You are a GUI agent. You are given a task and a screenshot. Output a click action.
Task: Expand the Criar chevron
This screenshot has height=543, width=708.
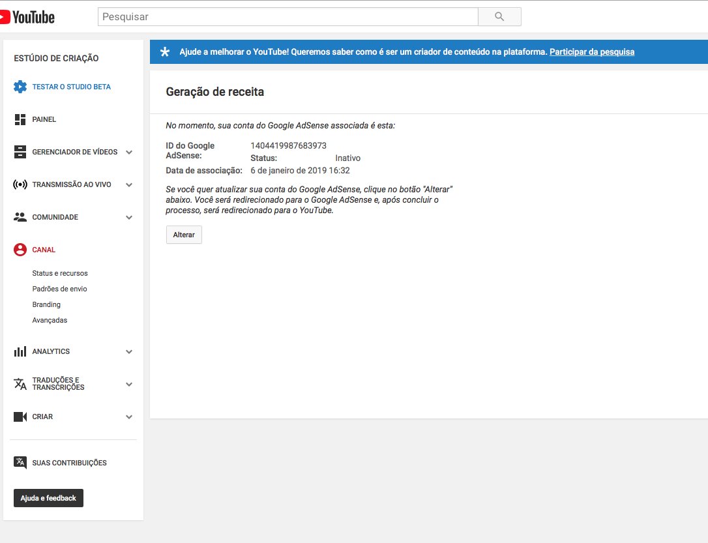click(129, 417)
